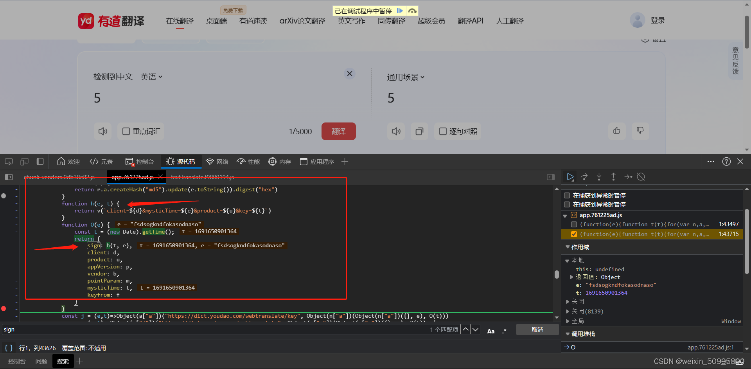Click the code editor scrollbar thumb
The image size is (751, 369).
557,274
